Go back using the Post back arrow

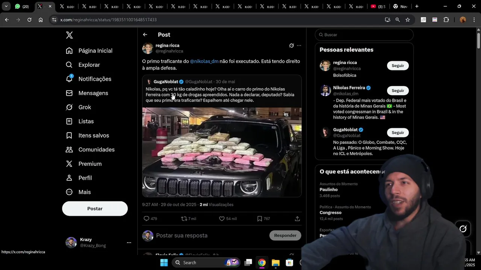(145, 34)
